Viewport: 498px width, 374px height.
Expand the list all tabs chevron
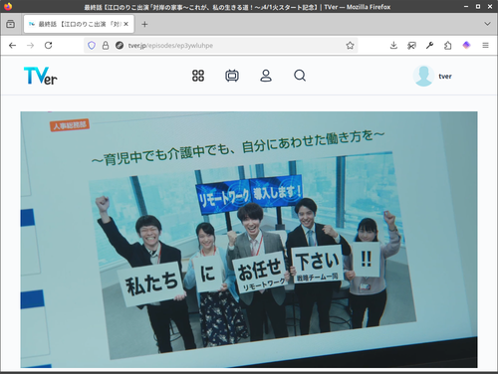coord(487,24)
